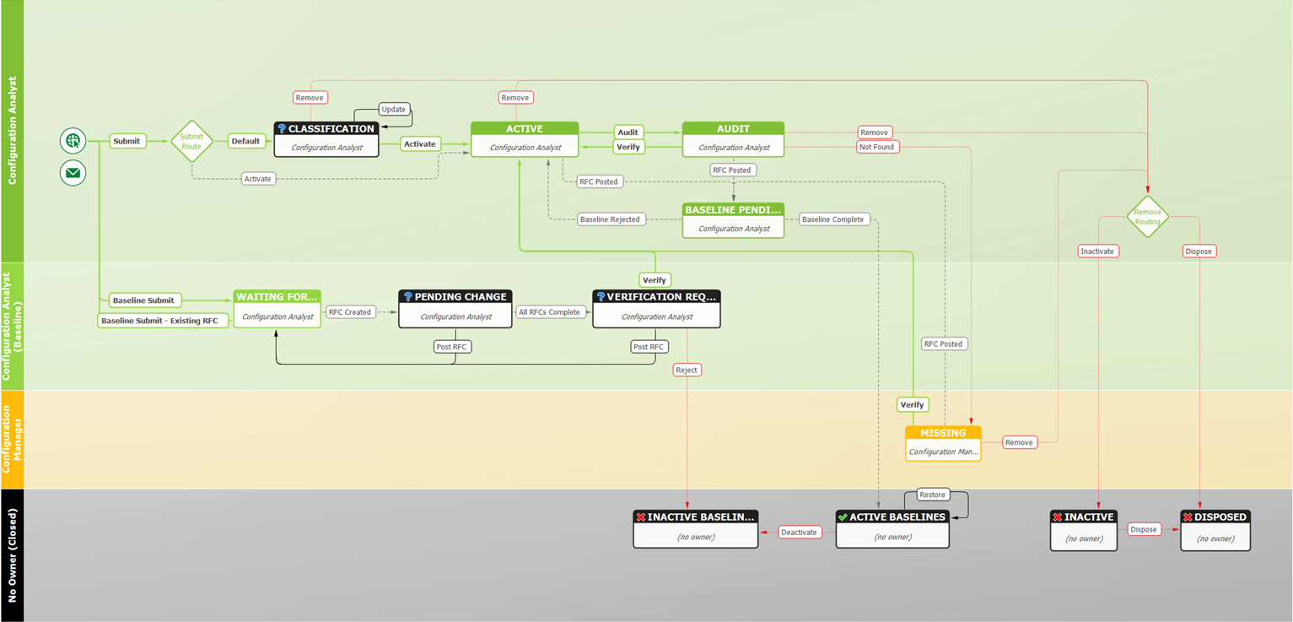Click the green checkmark on ACTIVE BASELINES

click(x=842, y=517)
